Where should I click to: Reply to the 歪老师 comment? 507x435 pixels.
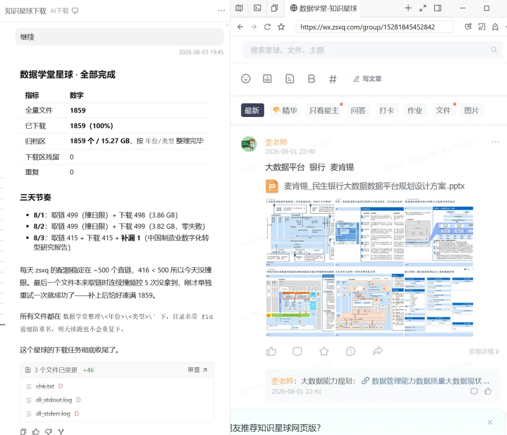tap(474, 391)
